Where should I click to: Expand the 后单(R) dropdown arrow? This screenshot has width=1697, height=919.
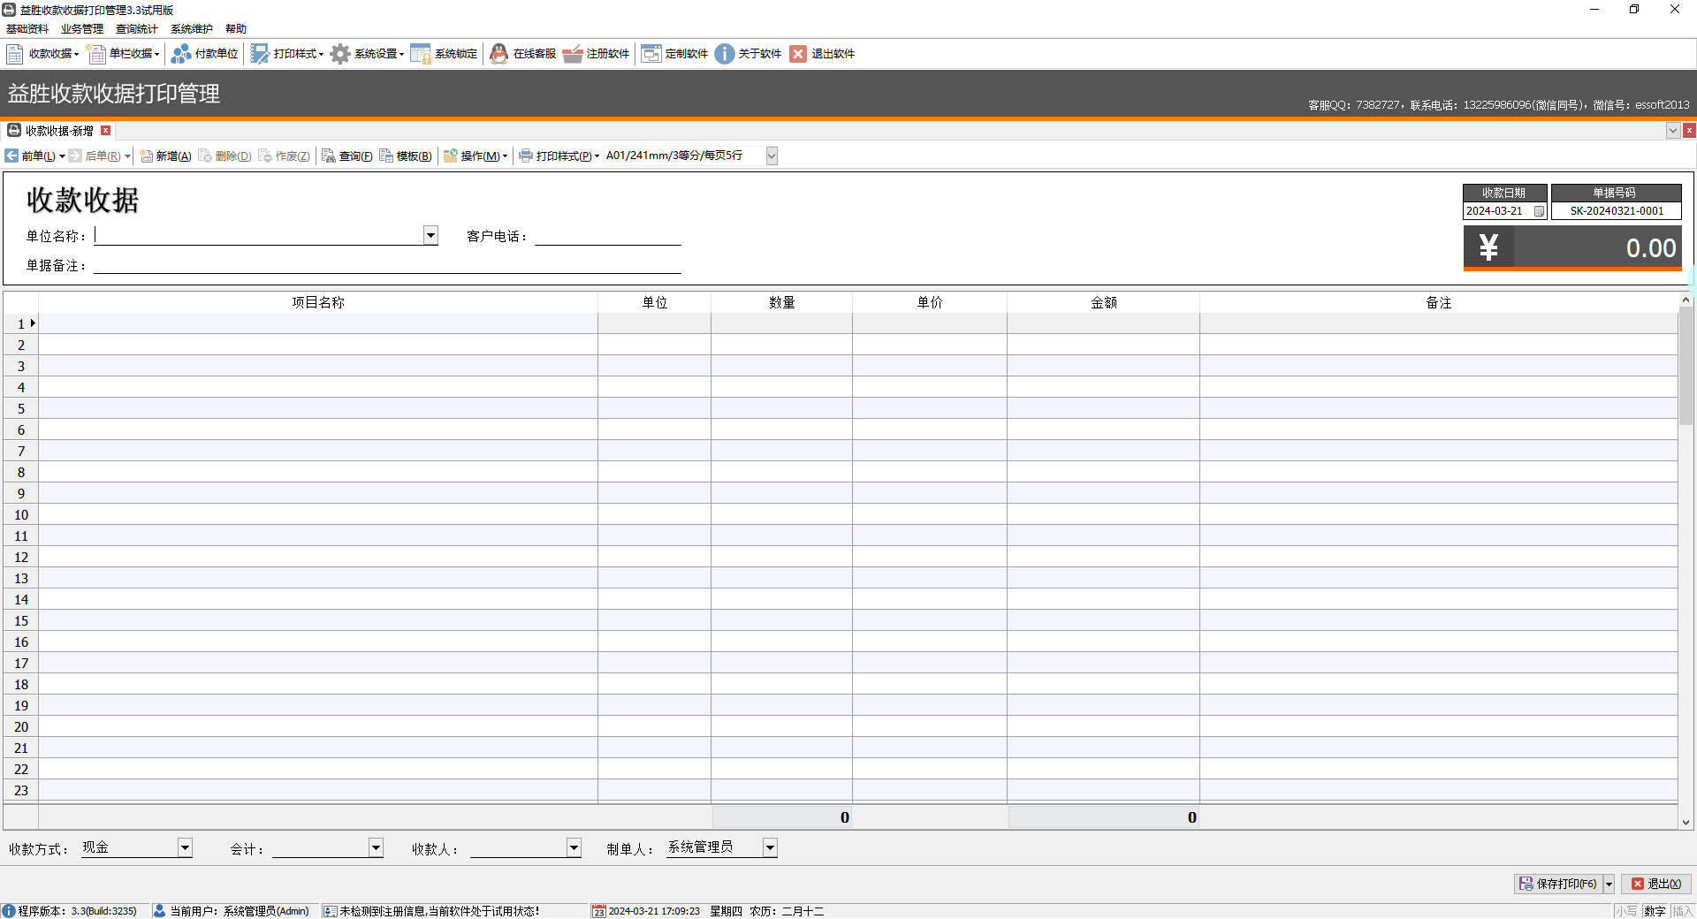[127, 156]
